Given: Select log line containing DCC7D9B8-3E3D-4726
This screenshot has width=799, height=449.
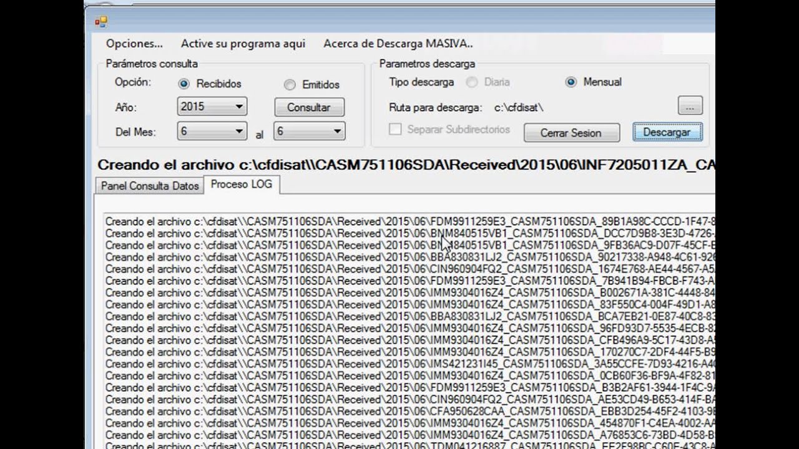Looking at the screenshot, I should click(410, 233).
